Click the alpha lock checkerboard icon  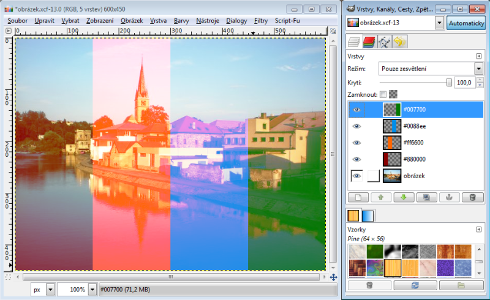coord(393,94)
